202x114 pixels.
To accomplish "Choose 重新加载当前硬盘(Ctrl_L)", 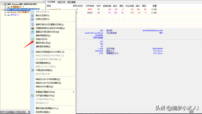I will click(47, 108).
